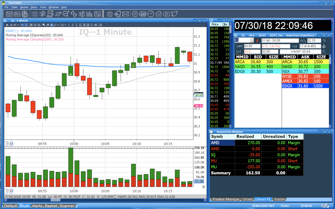Click the shopping basket toolbar icon
Screen dimensions: 335x209
point(110,14)
